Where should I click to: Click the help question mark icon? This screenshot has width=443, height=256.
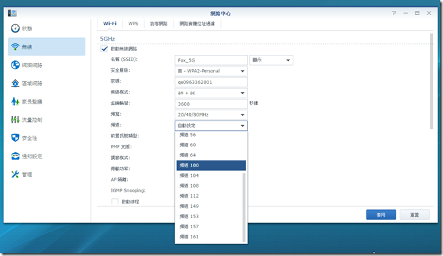394,13
